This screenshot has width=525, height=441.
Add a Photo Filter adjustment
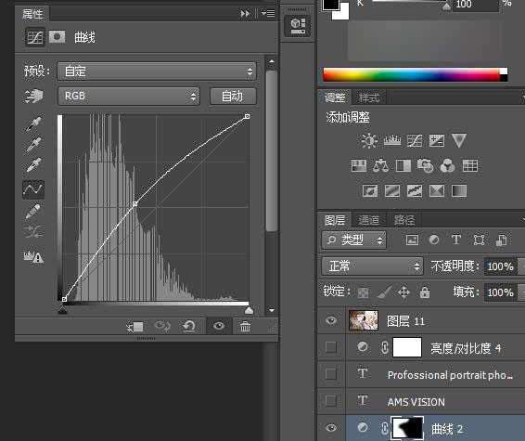point(425,165)
